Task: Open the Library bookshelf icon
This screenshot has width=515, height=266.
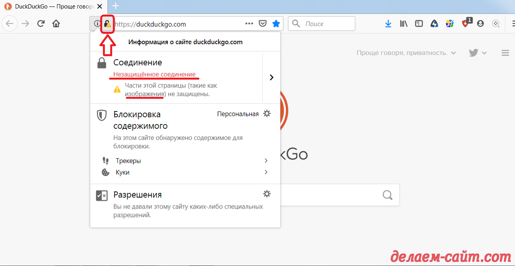Action: click(403, 23)
